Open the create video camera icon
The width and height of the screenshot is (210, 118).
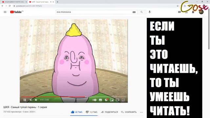[179, 12]
